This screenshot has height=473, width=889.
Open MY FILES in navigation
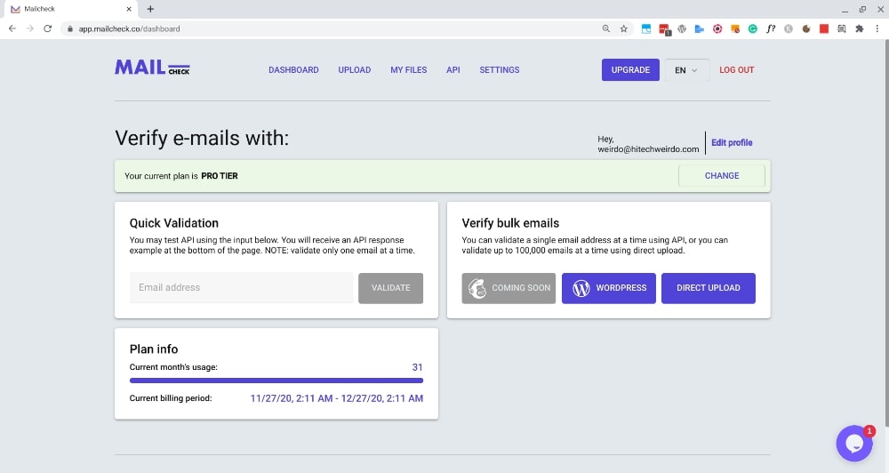tap(408, 69)
